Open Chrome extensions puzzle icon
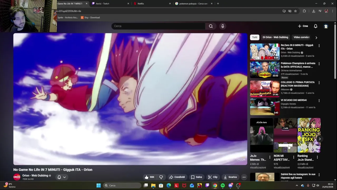 pos(304,11)
